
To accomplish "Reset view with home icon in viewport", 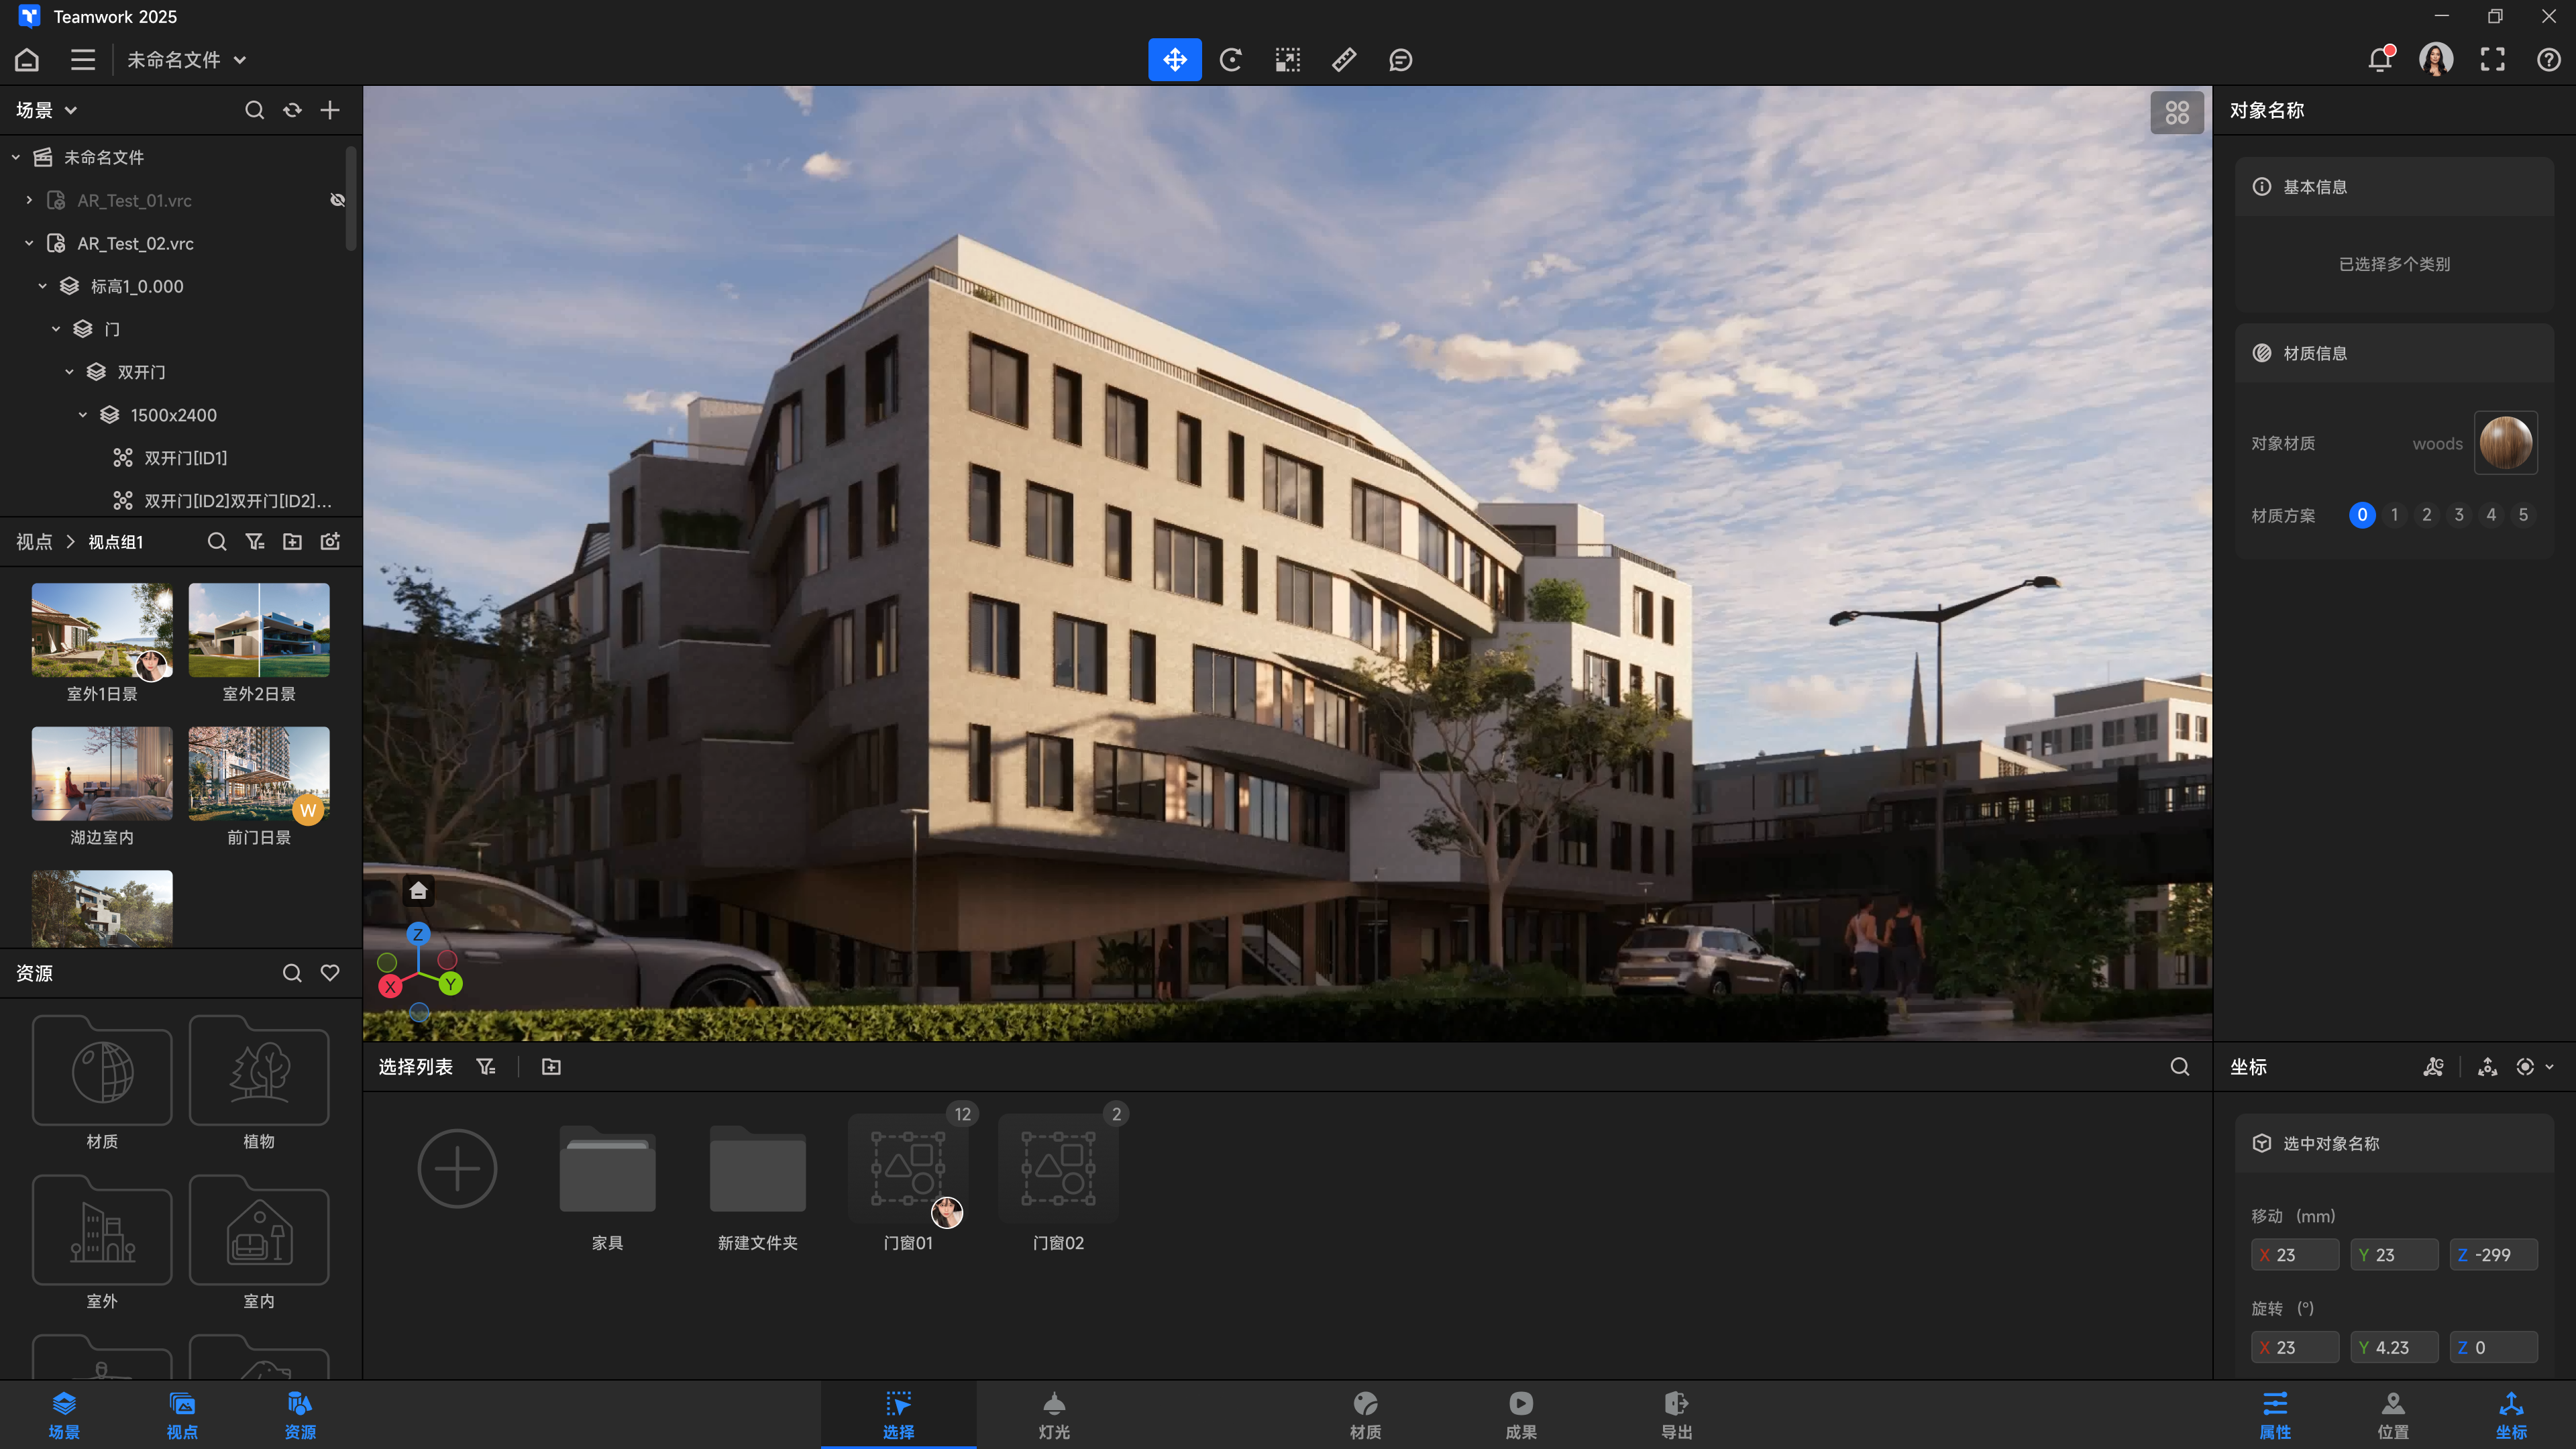I will click(418, 890).
